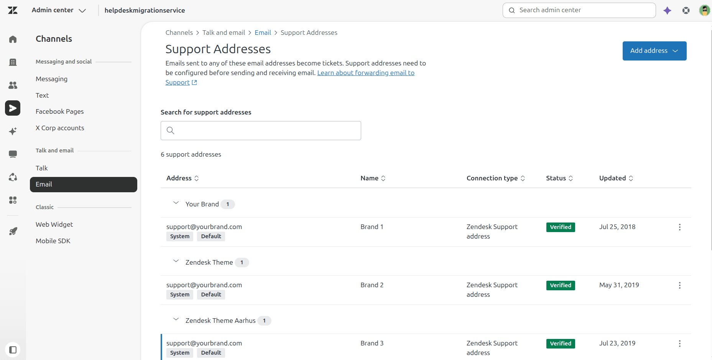This screenshot has height=360, width=712.
Task: Go to Talk and email breadcrumb
Action: click(x=224, y=33)
